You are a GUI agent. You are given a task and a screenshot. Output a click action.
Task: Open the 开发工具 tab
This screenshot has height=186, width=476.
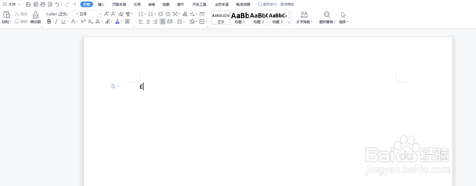[199, 4]
